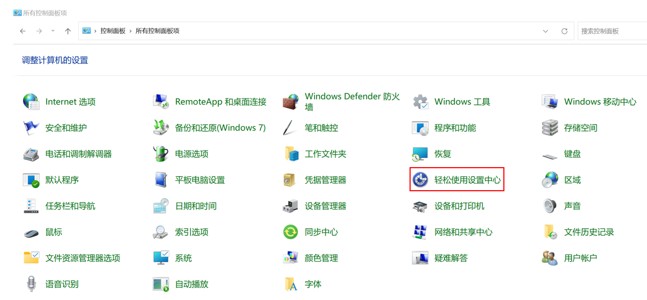Refresh the control panel view

(x=564, y=31)
